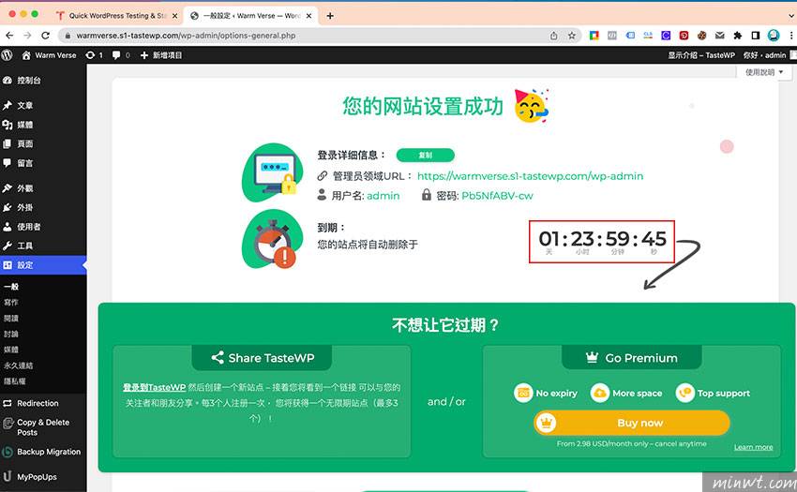The image size is (797, 492).
Task: Click 显示介绍 – TasteWP in admin bar
Action: tap(701, 55)
